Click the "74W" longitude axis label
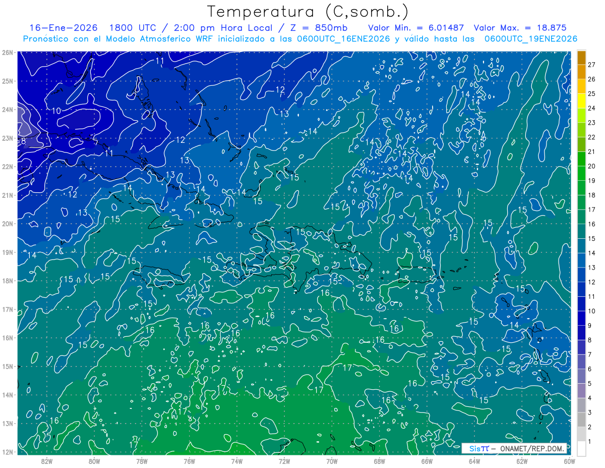 tap(237, 460)
